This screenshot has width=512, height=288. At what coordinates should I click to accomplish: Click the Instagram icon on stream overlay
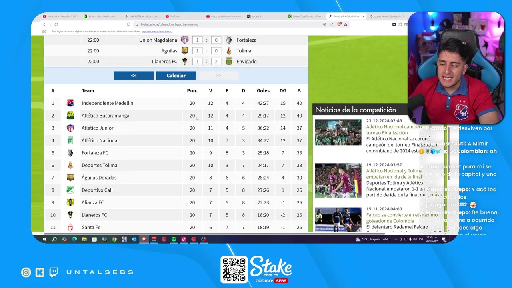pos(26,272)
